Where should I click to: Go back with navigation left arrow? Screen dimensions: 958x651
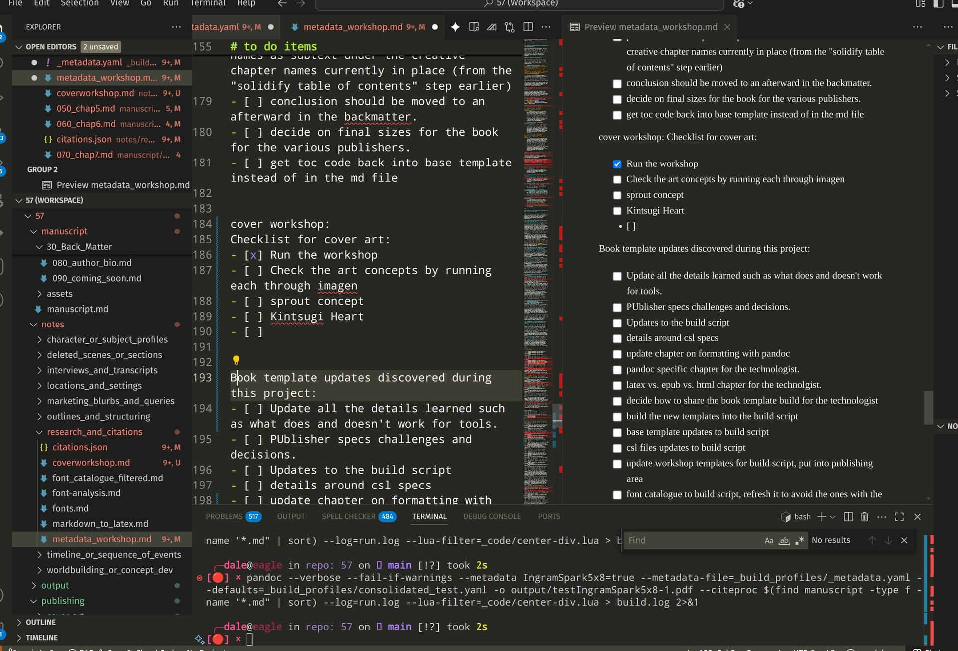pos(282,3)
